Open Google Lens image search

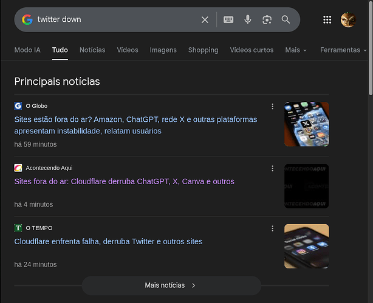[267, 19]
